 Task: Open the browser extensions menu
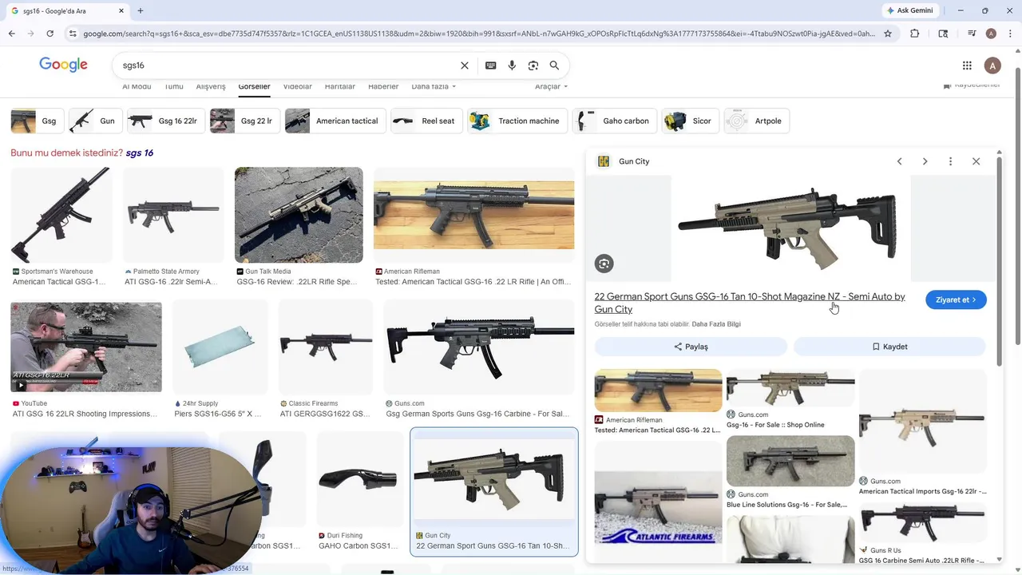click(915, 34)
